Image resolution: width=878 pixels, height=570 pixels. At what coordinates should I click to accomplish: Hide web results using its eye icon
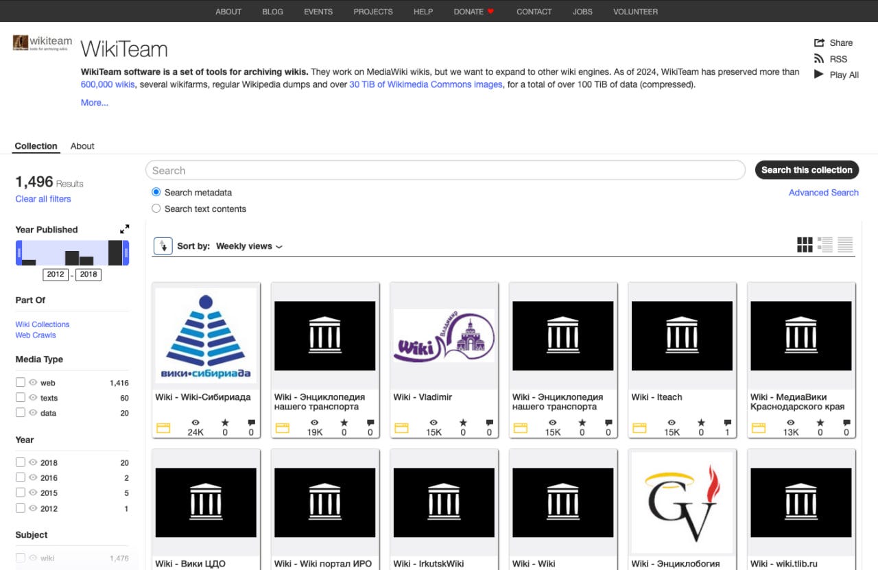(x=33, y=383)
